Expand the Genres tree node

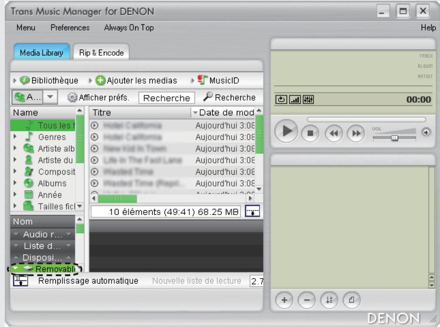(x=15, y=136)
